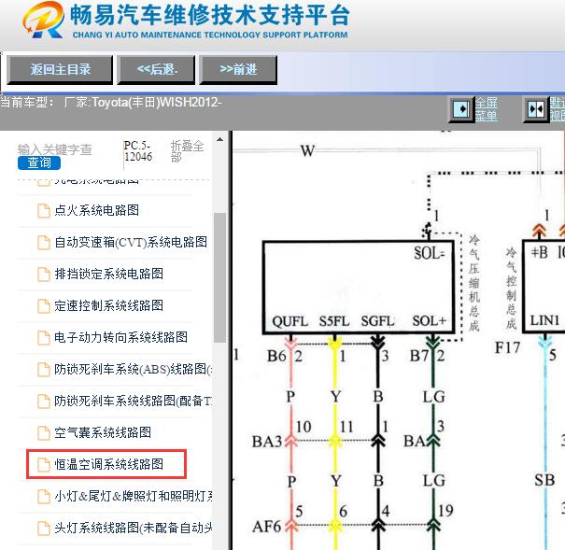The width and height of the screenshot is (565, 550).
Task: Click the document icon beside 定速控制系统线路图
Action: click(44, 306)
